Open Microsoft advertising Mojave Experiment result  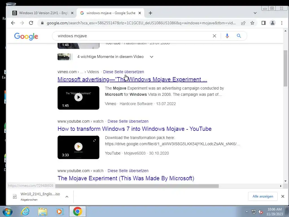(132, 79)
